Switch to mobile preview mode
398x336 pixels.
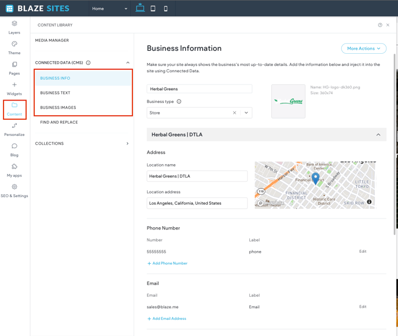pyautogui.click(x=165, y=9)
